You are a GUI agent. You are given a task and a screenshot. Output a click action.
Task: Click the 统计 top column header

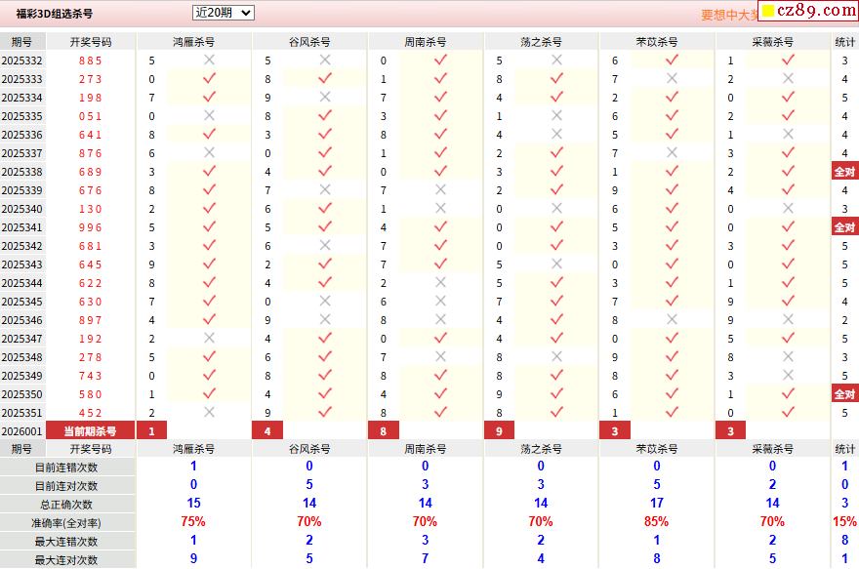coord(844,42)
